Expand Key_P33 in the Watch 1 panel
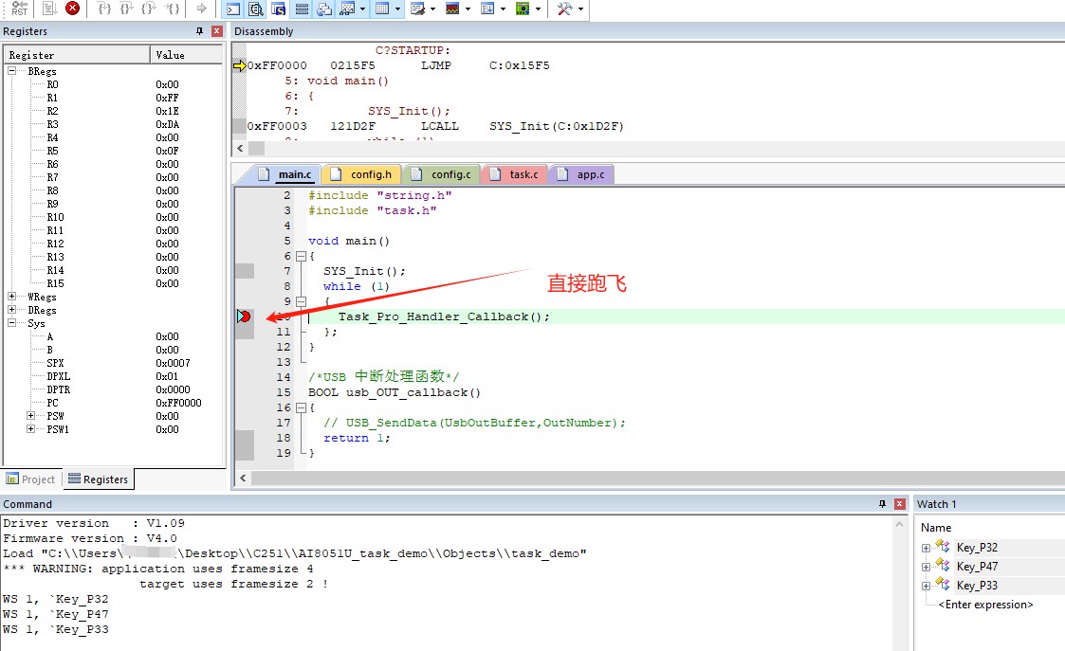 (926, 586)
